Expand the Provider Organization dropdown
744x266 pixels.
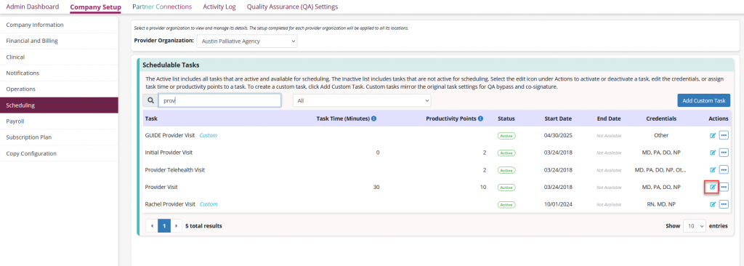coord(247,41)
